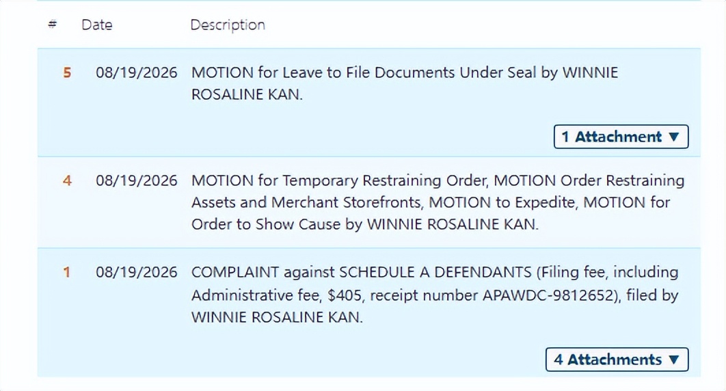This screenshot has height=391, width=726.
Task: Sort by the Date column header
Action: point(97,25)
